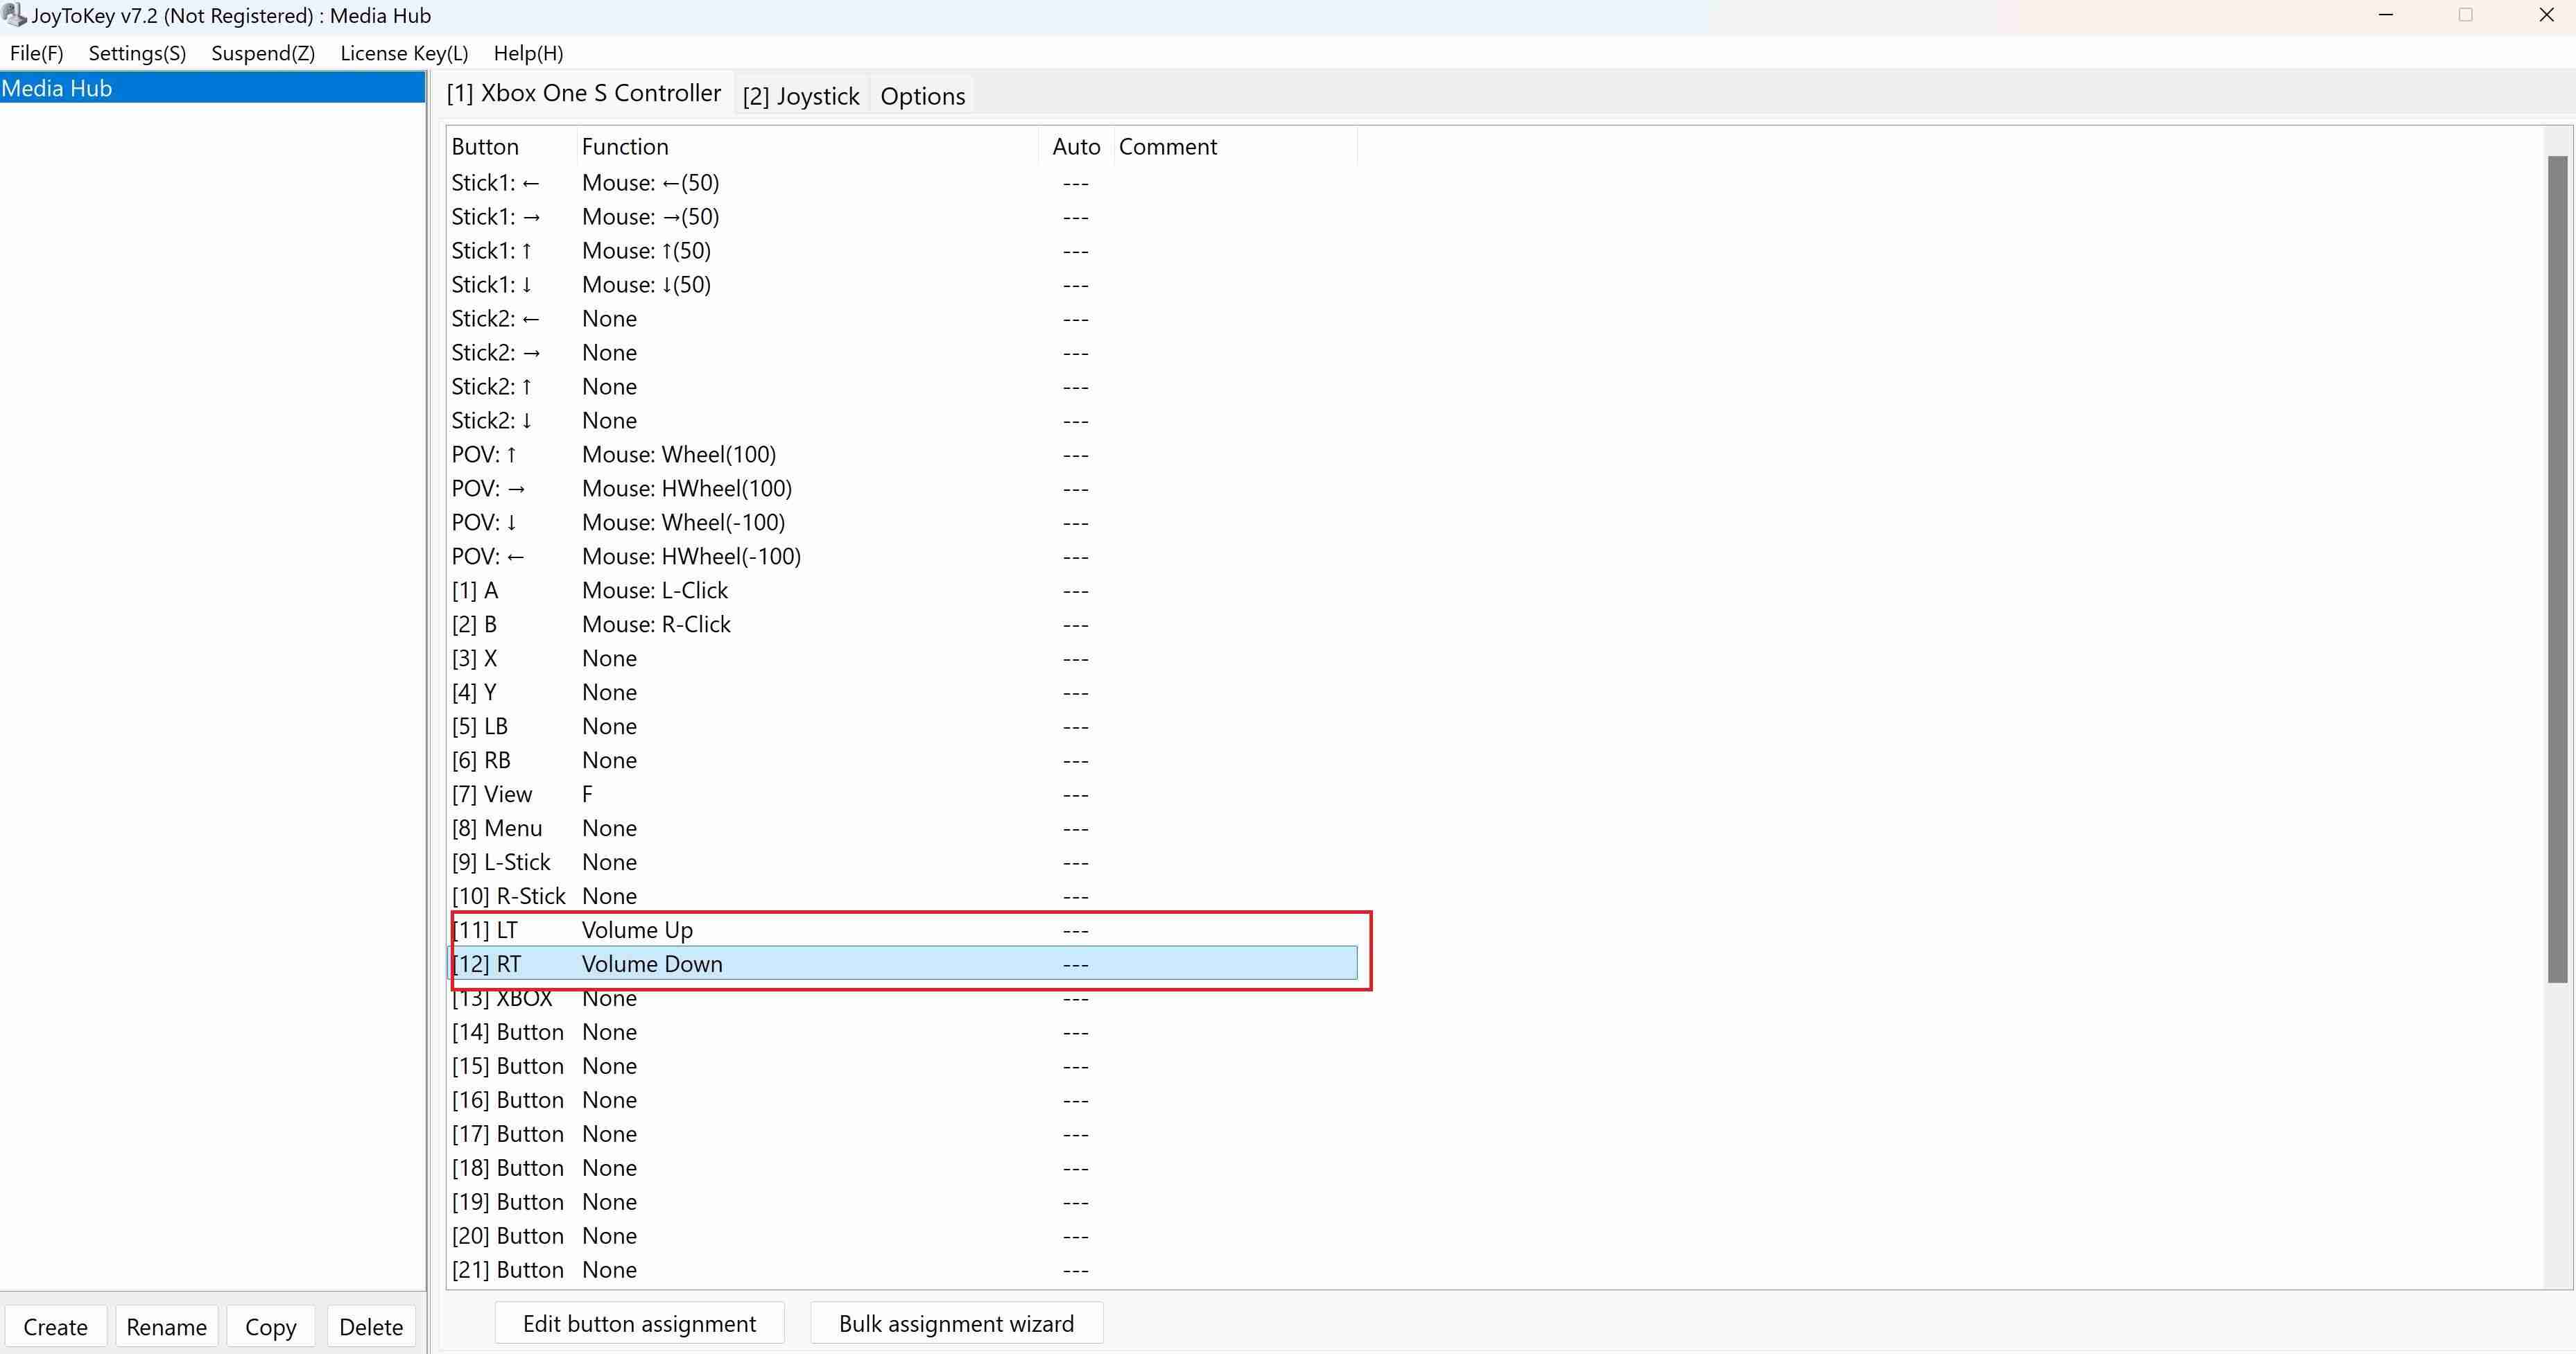The image size is (2576, 1354).
Task: Select the POV: → HWheel(100) row
Action: coord(903,489)
